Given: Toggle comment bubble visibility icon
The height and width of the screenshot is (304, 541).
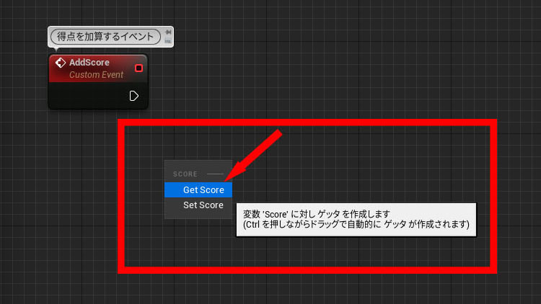Looking at the screenshot, I should pos(168,41).
